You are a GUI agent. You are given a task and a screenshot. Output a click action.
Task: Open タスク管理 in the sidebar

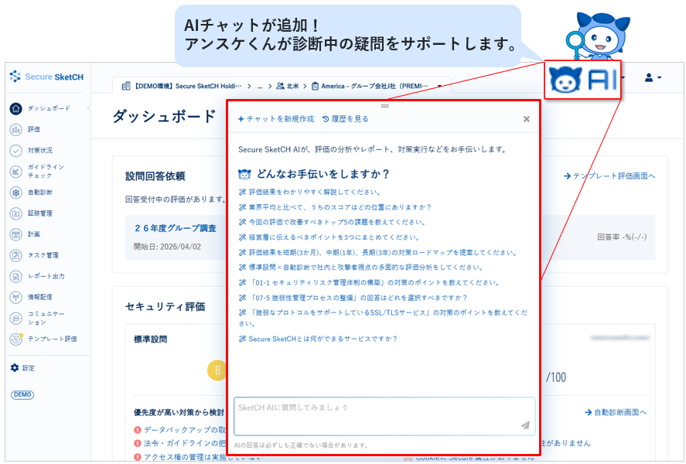(16, 254)
